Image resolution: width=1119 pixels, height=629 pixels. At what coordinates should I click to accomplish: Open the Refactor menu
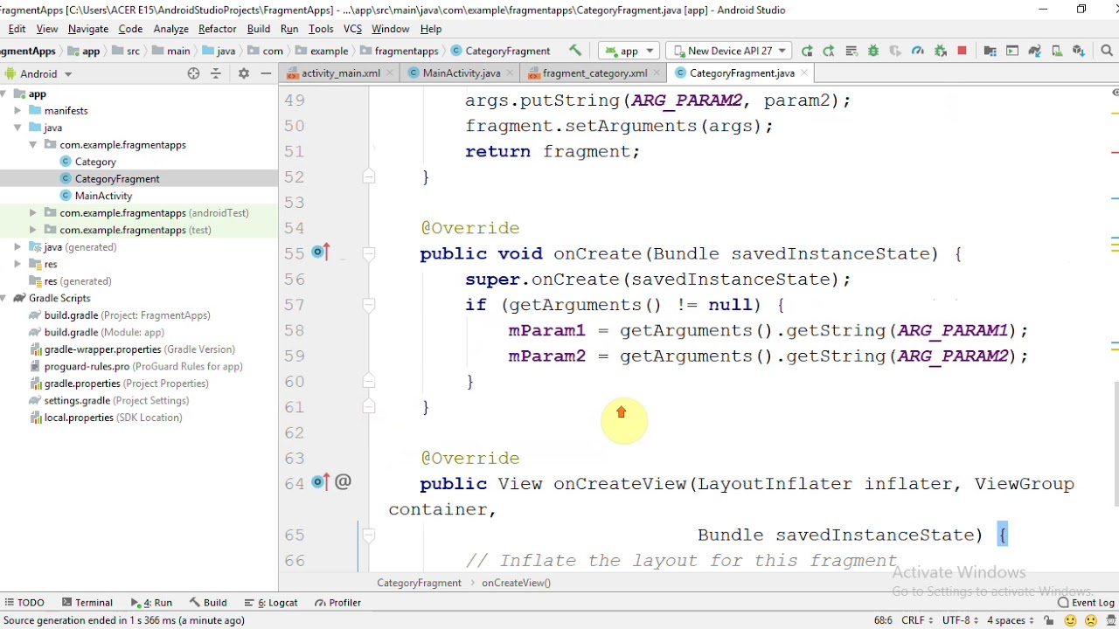pyautogui.click(x=217, y=29)
